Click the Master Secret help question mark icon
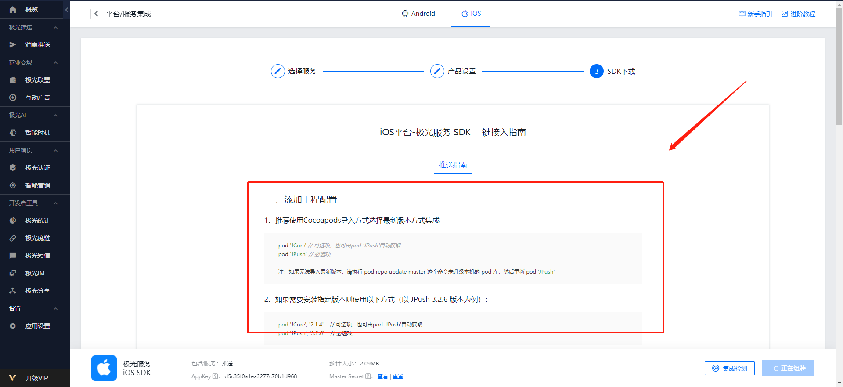The height and width of the screenshot is (387, 843). point(368,376)
